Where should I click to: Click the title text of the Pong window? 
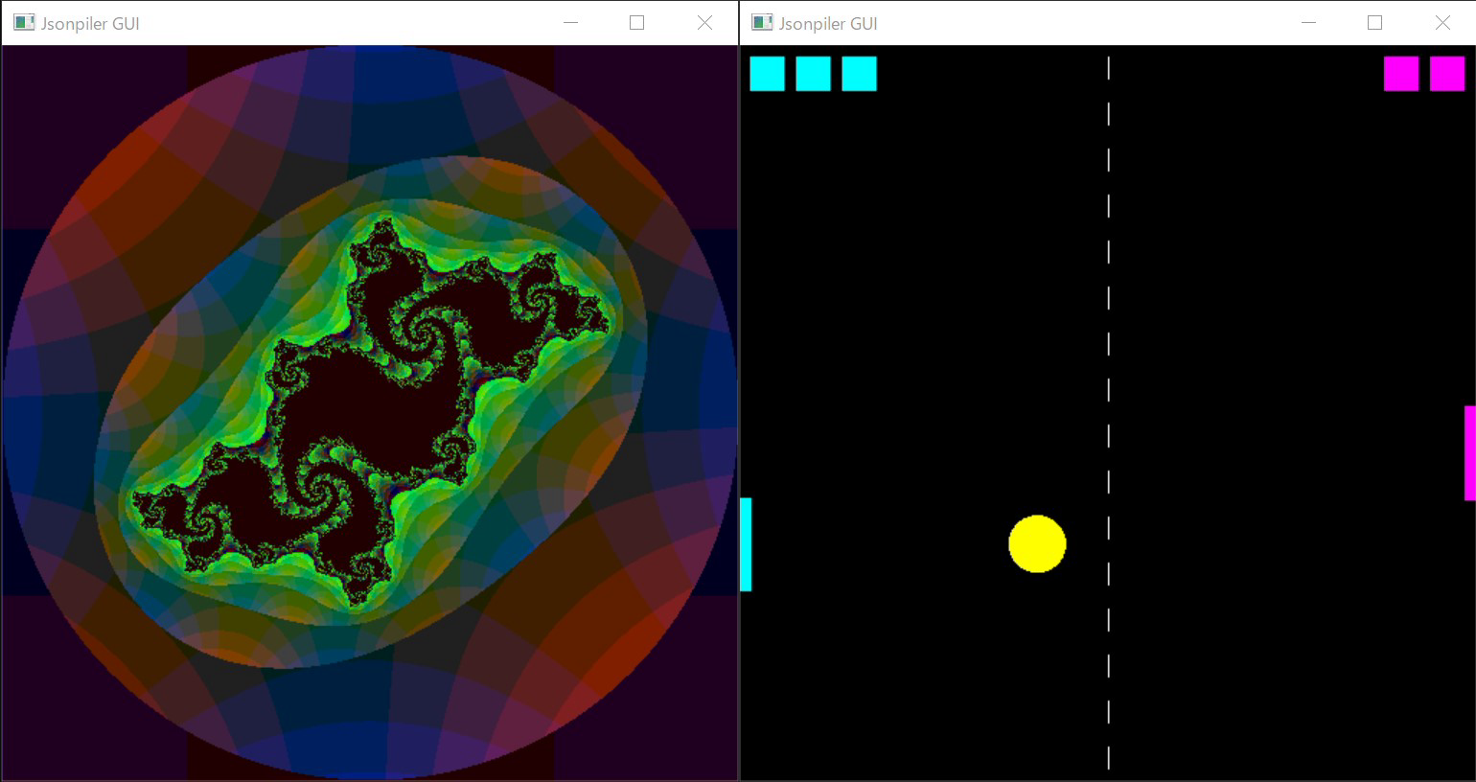point(828,24)
